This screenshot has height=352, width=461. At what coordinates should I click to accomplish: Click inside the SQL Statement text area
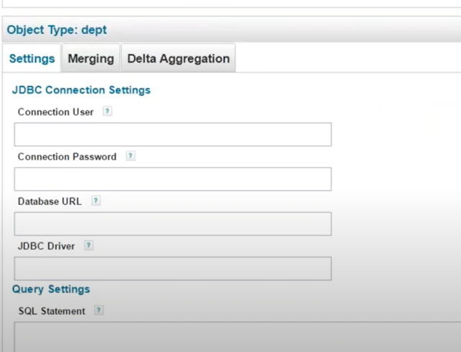[238, 337]
